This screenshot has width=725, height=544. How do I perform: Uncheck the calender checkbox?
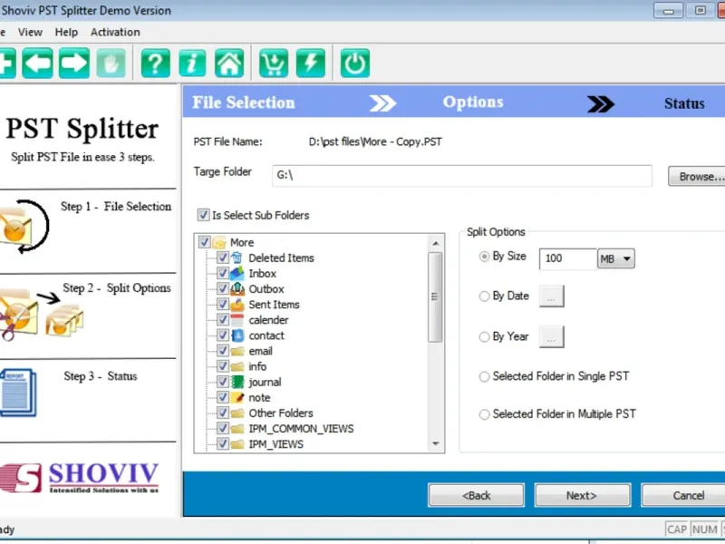click(x=222, y=320)
